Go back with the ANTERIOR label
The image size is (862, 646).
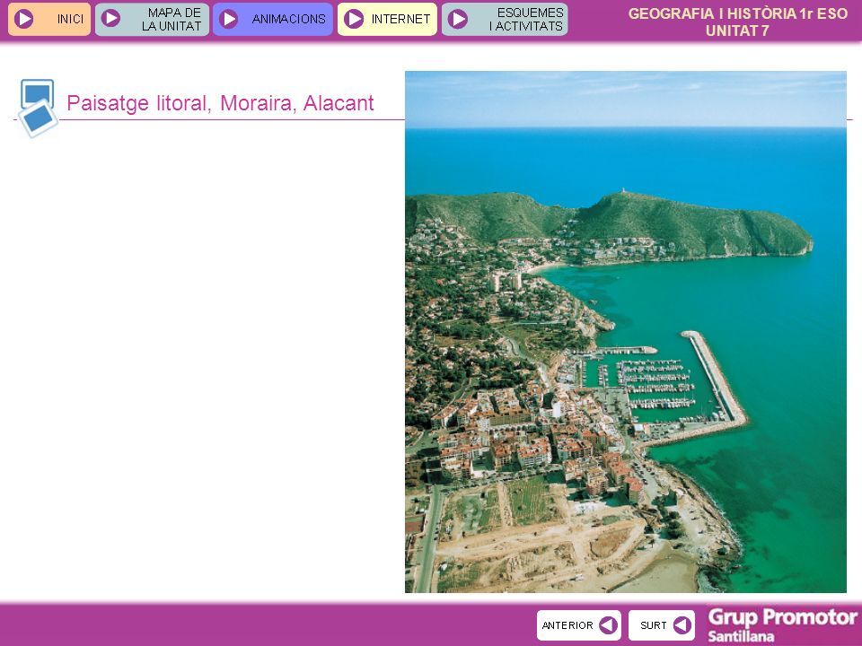pos(567,625)
